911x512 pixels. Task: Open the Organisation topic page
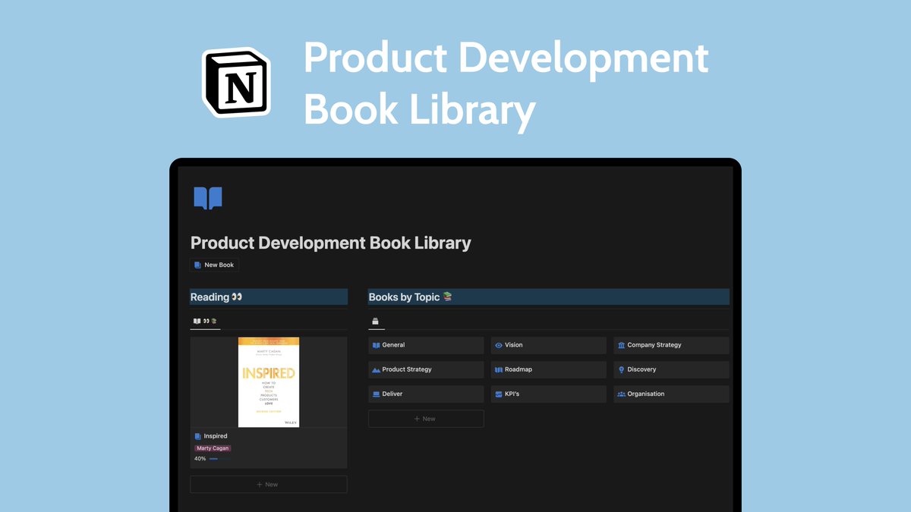click(672, 394)
